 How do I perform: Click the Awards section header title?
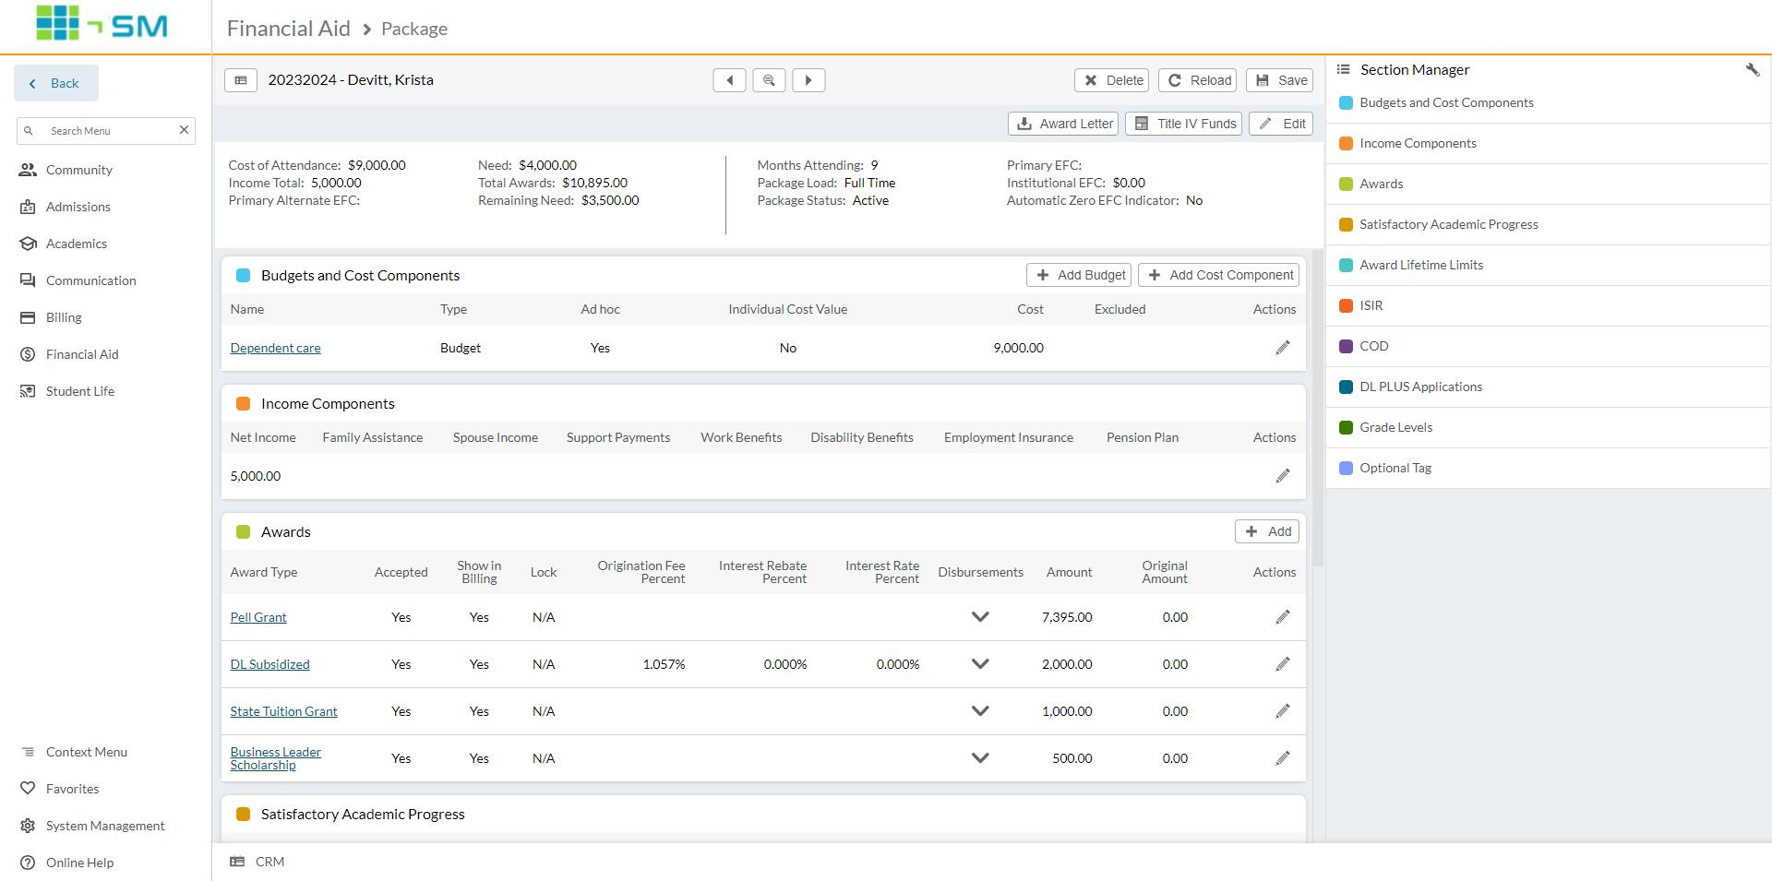click(285, 532)
